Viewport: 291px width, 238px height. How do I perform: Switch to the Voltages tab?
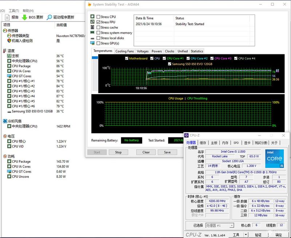tap(143, 51)
